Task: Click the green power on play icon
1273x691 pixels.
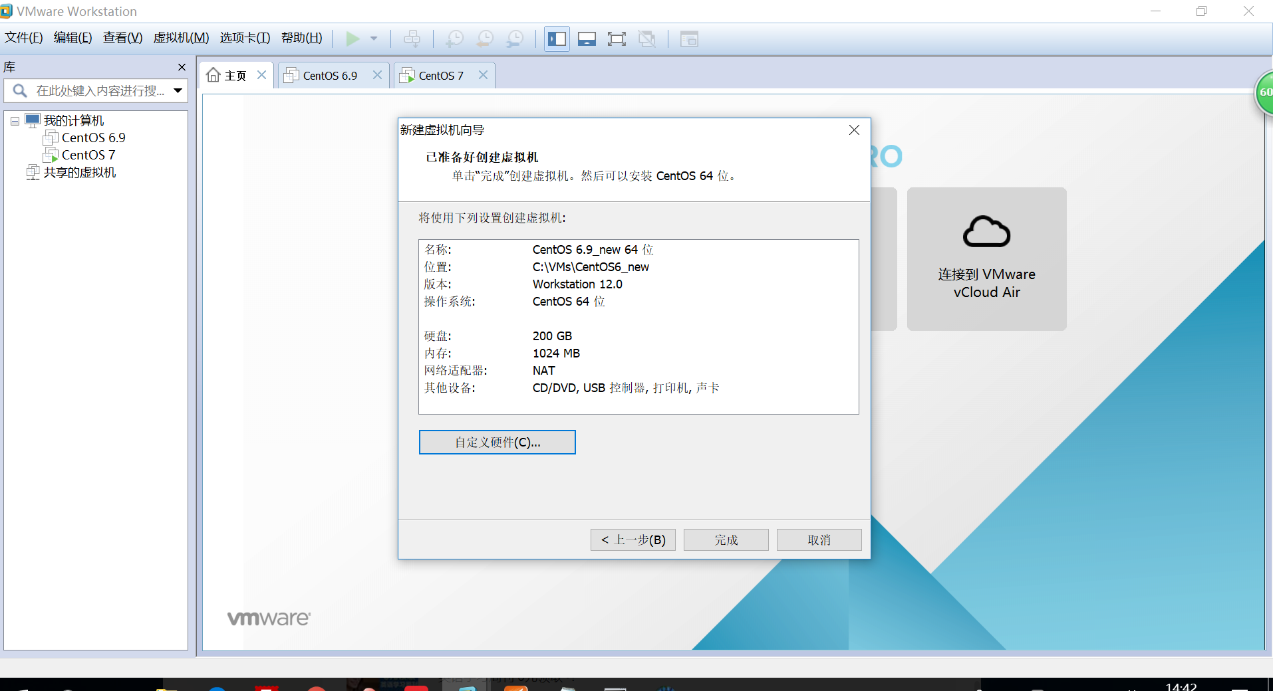Action: 353,39
